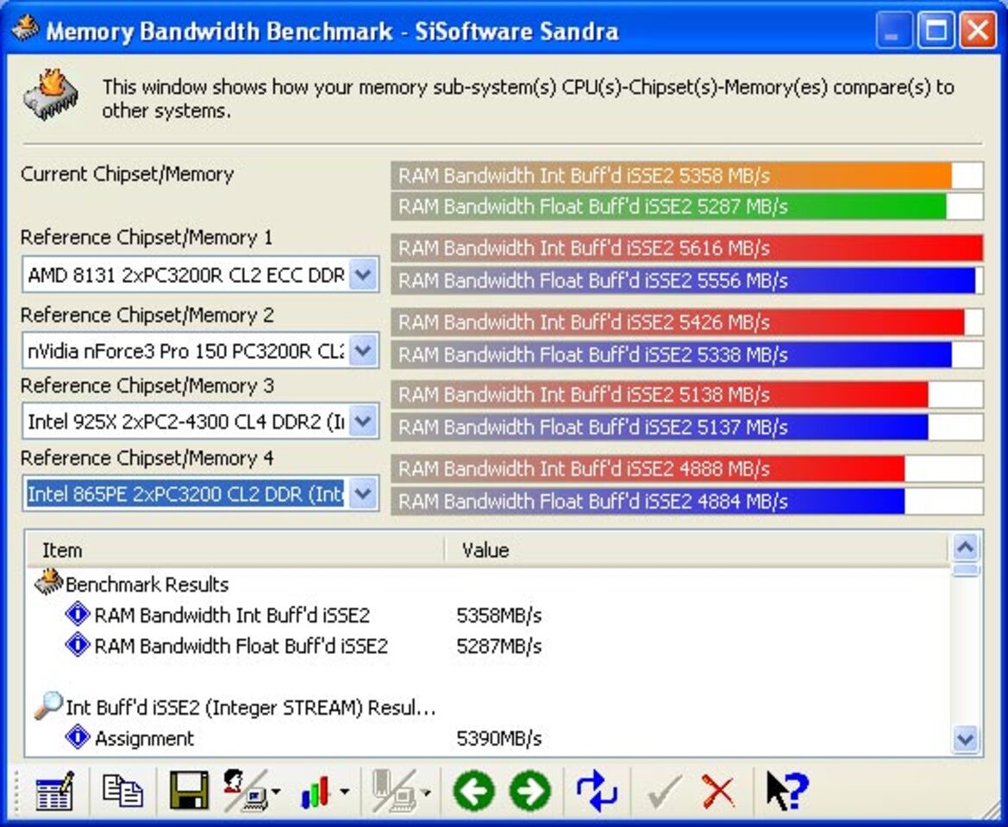Screen dimensions: 1008x827
Task: Click the burning memory chip header icon
Action: point(50,95)
